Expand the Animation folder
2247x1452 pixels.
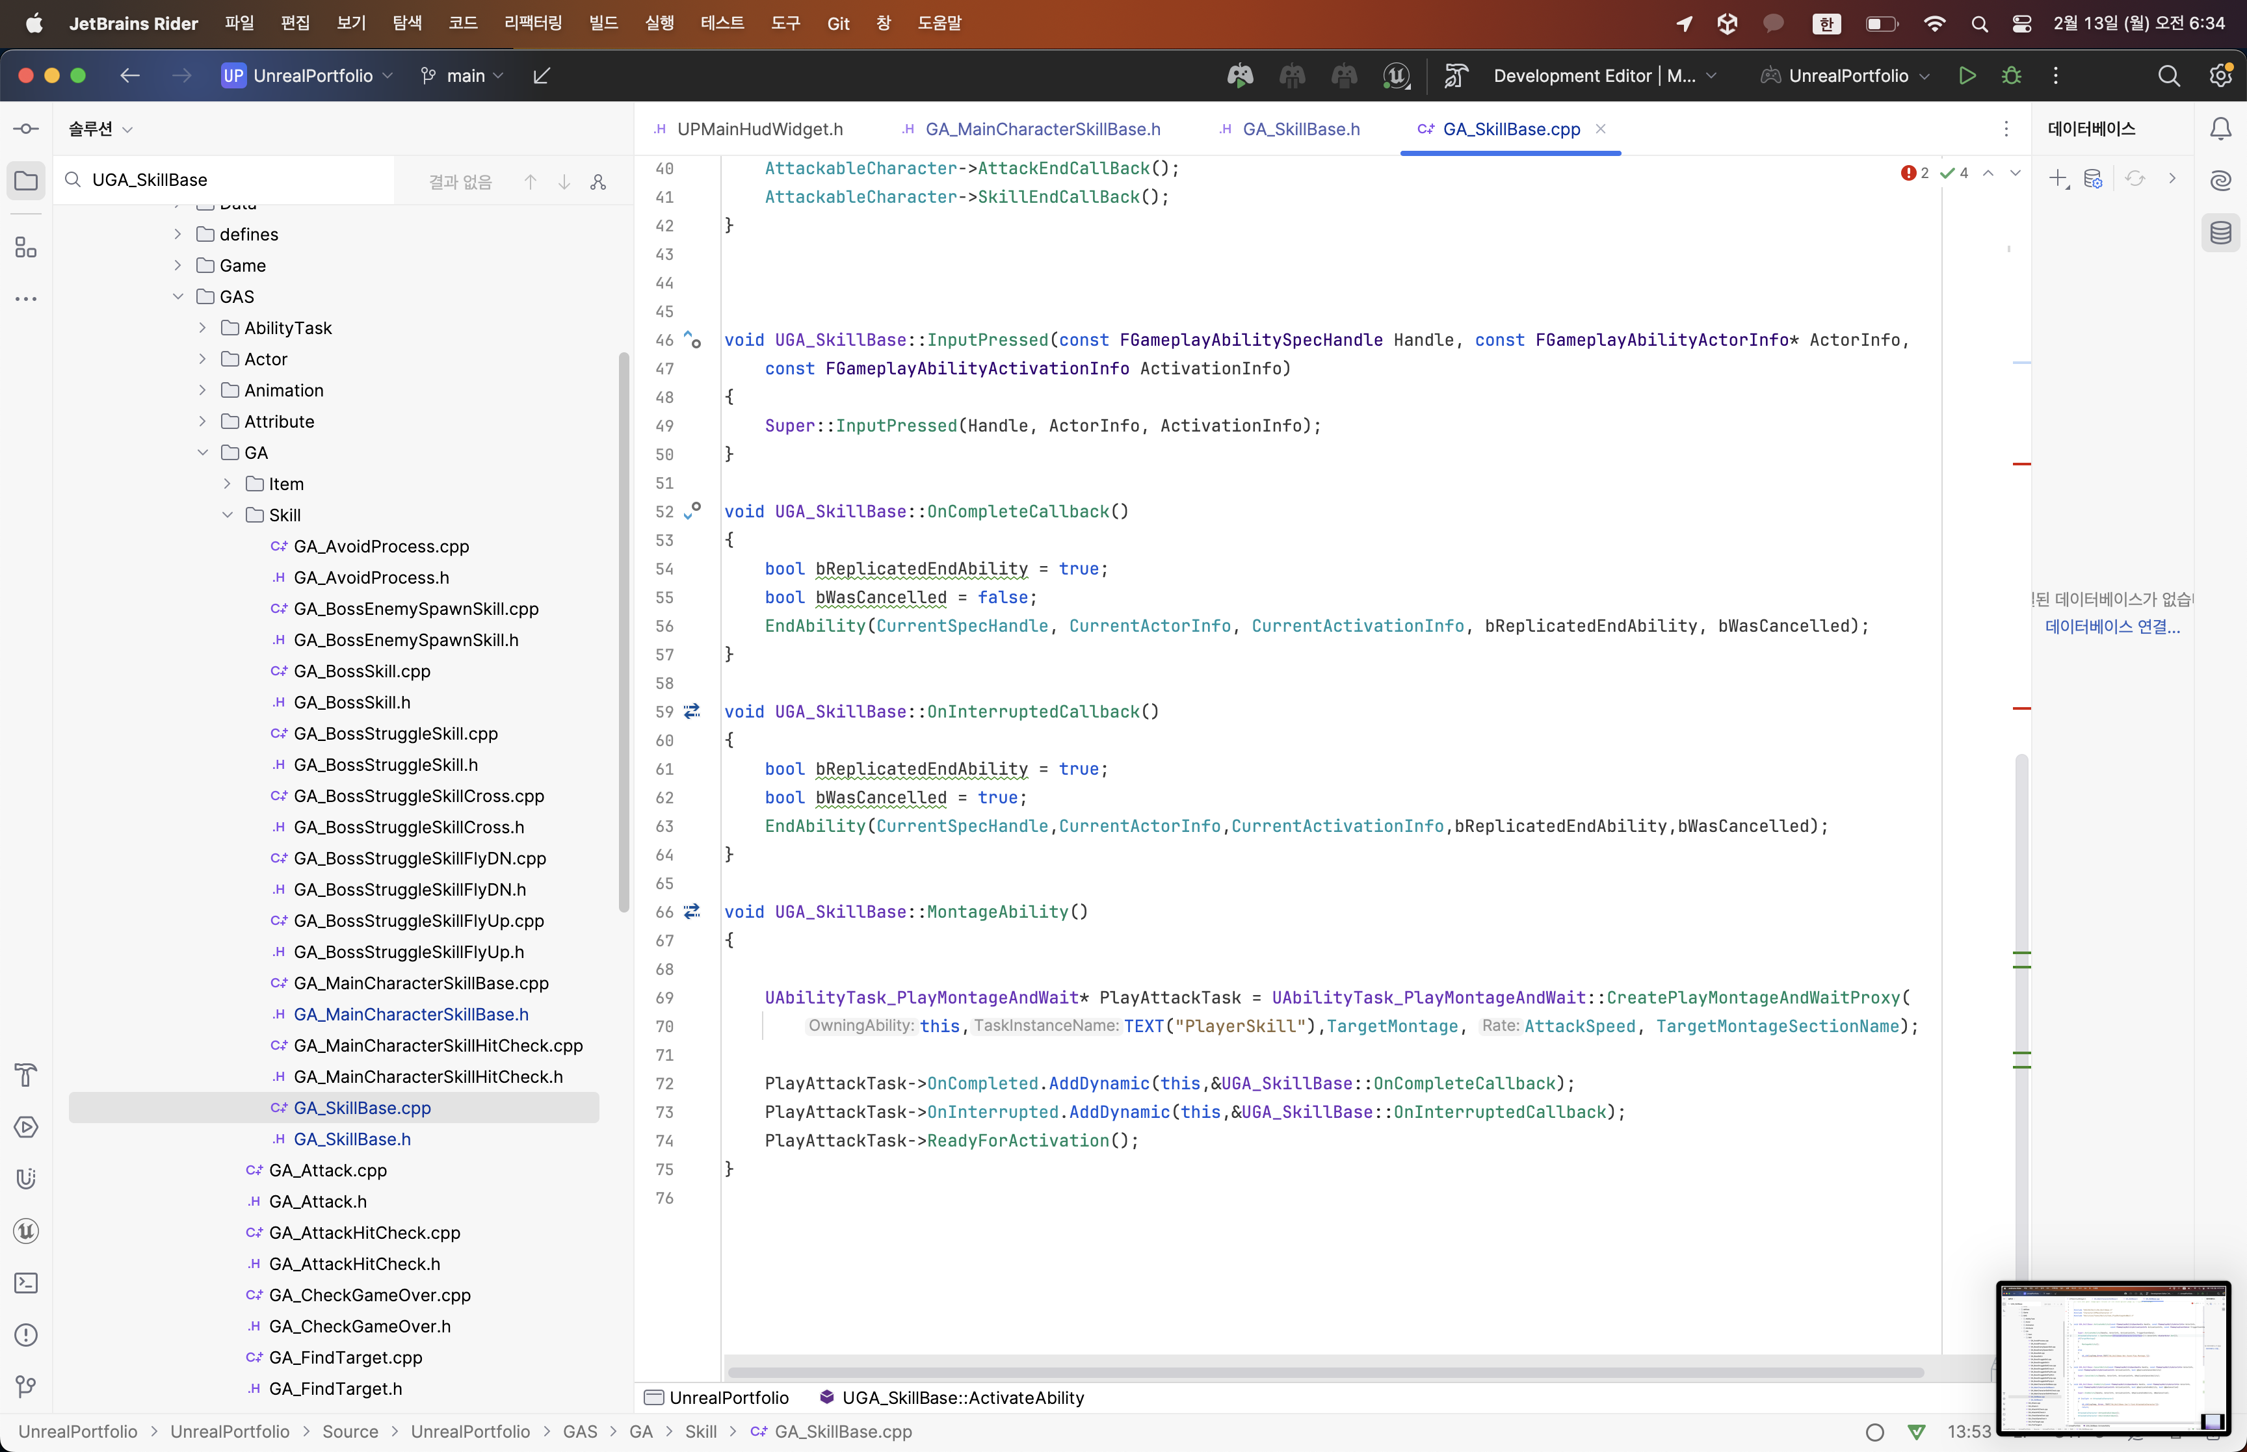coord(203,391)
